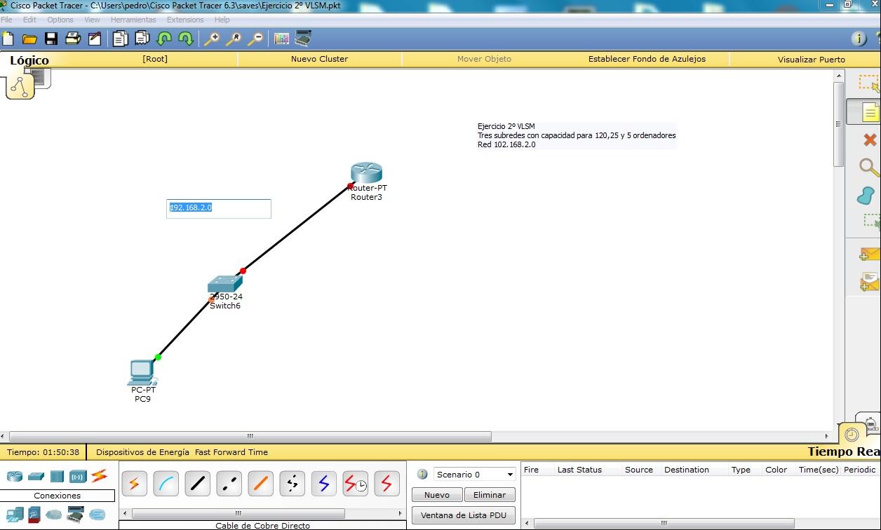Screen dimensions: 881x530
Task: Select the Switch6 2950-24 device
Action: (x=224, y=284)
